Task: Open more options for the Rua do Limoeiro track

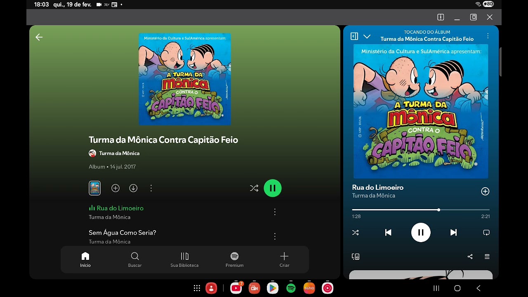Action: coord(275,212)
